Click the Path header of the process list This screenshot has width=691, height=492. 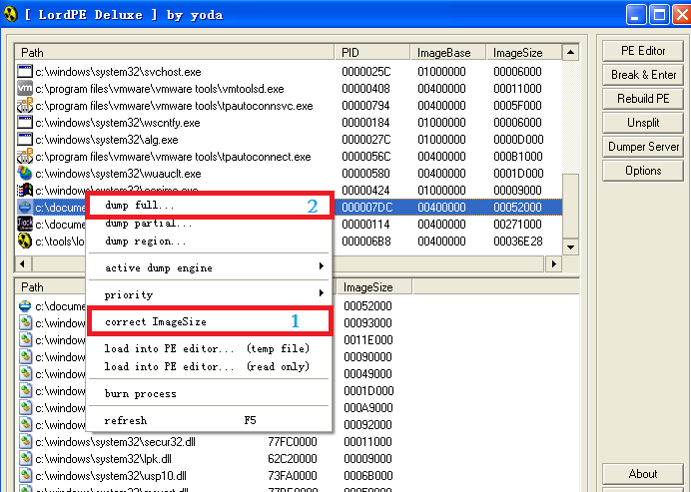(175, 53)
